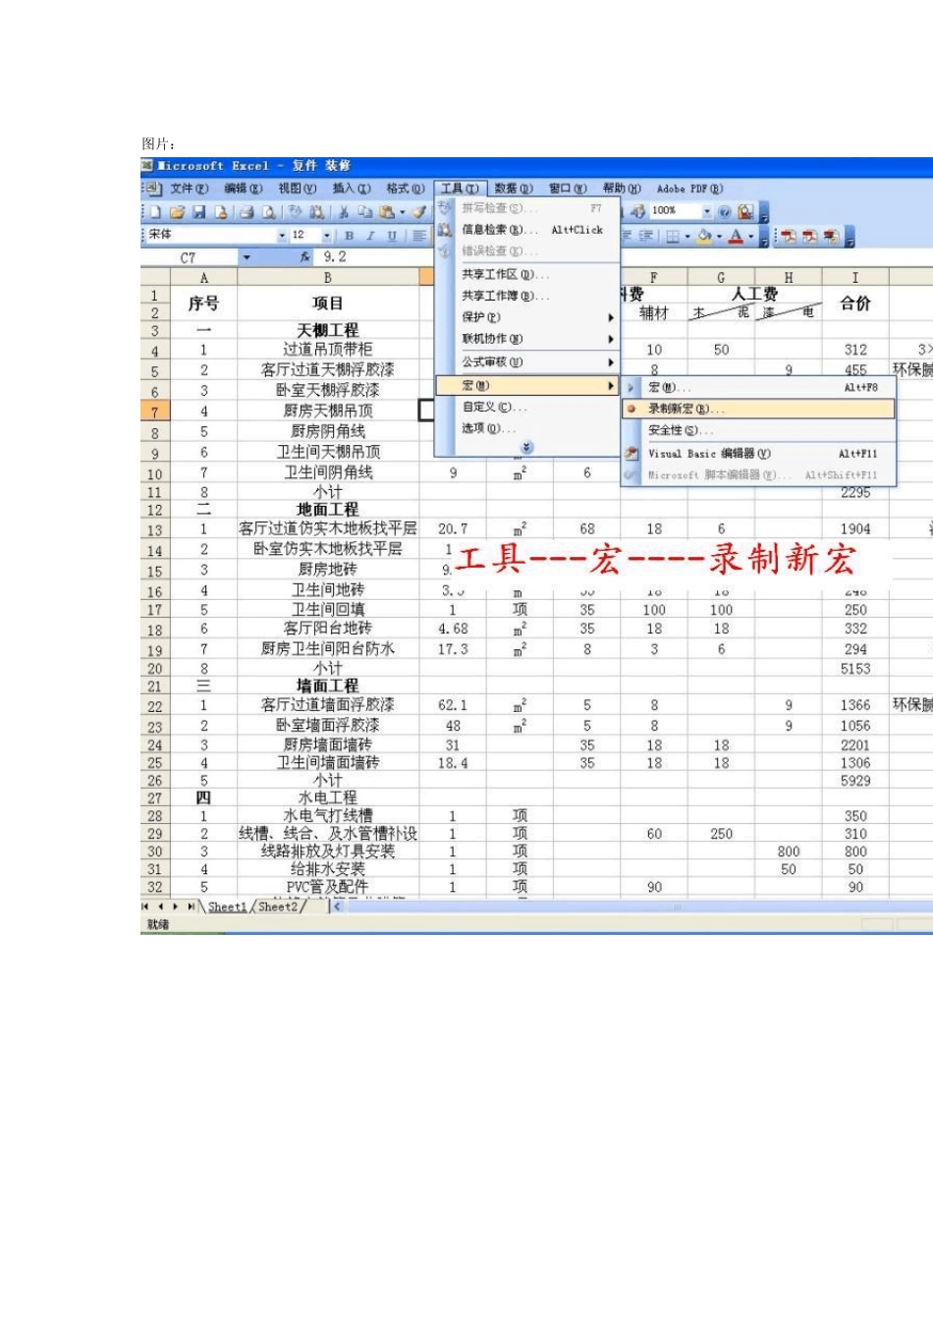Open a file with the Open folder icon
The height and width of the screenshot is (1320, 933).
click(x=178, y=212)
